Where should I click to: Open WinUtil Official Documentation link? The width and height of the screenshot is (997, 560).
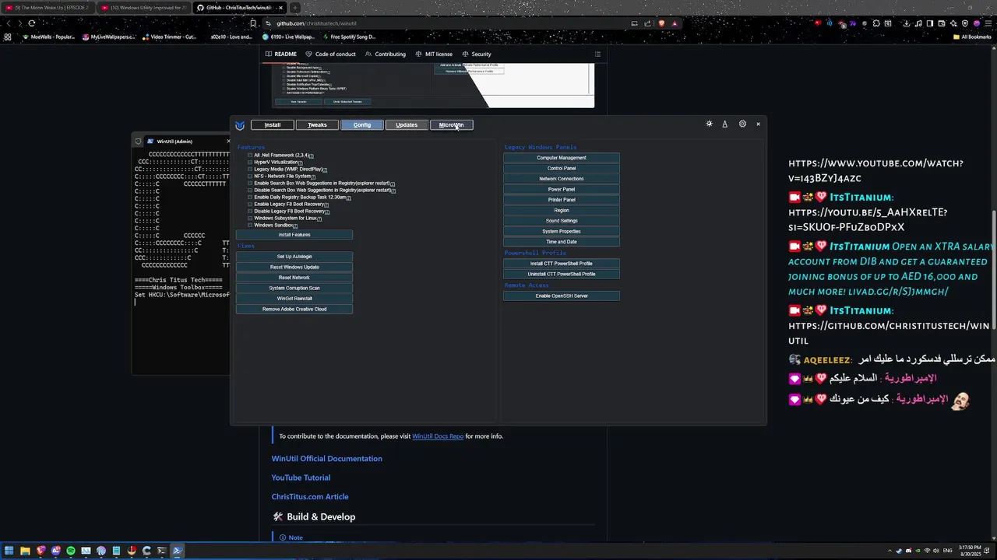pyautogui.click(x=326, y=459)
